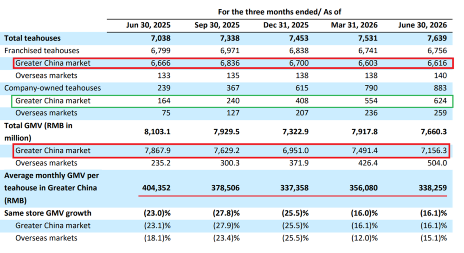Click the Total GMV (RMB in million) label
Viewport: 464px width, 253px height.
(x=38, y=132)
